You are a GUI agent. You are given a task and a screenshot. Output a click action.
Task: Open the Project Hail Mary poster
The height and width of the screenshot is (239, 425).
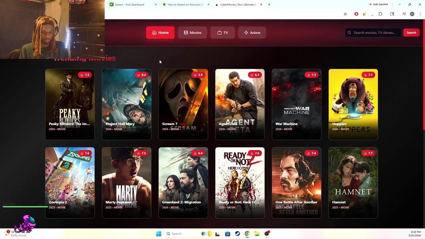127,104
